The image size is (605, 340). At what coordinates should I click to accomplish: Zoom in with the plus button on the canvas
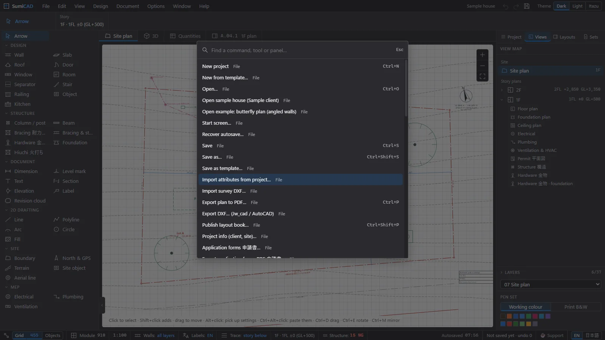(482, 55)
